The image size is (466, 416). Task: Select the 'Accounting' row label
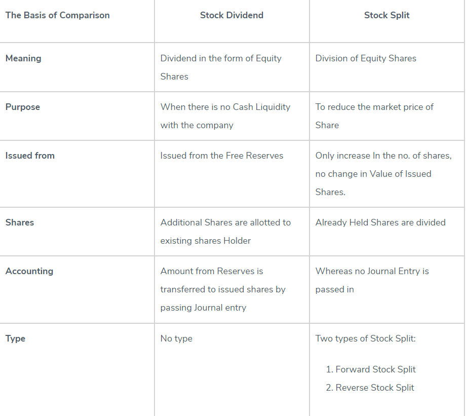point(29,271)
